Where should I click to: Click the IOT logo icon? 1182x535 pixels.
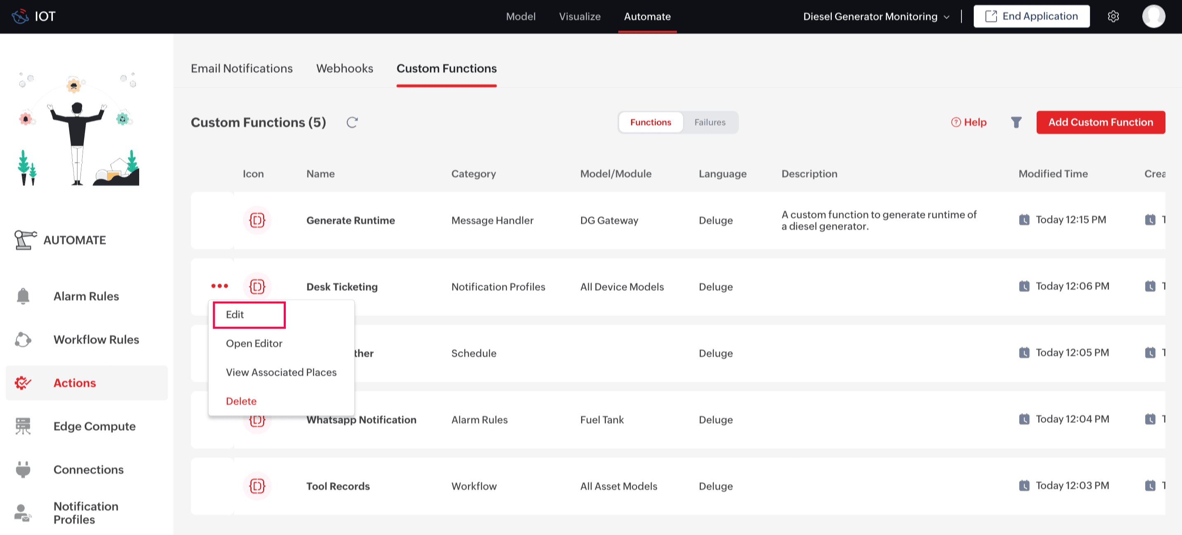click(x=20, y=17)
